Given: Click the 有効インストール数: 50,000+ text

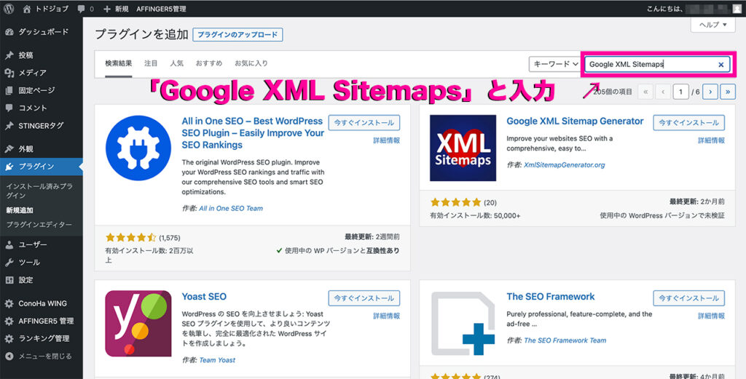Looking at the screenshot, I should click(x=475, y=215).
